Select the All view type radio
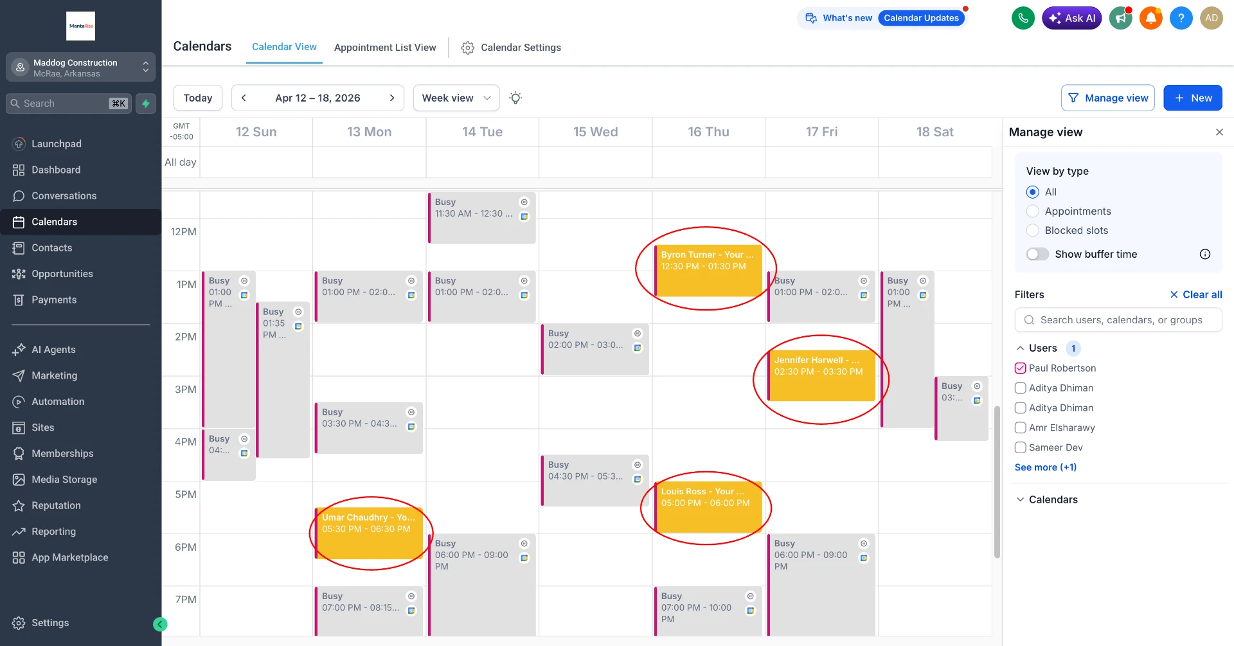The image size is (1234, 646). tap(1033, 192)
